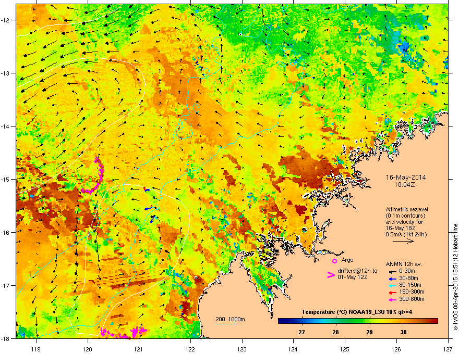Click the '30-80m' depth label
This screenshot has width=459, height=354.
[x=408, y=279]
